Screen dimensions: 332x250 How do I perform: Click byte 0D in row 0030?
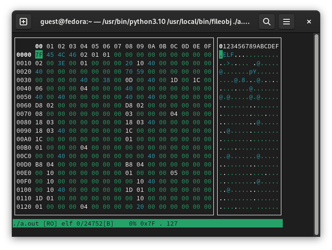(129, 80)
